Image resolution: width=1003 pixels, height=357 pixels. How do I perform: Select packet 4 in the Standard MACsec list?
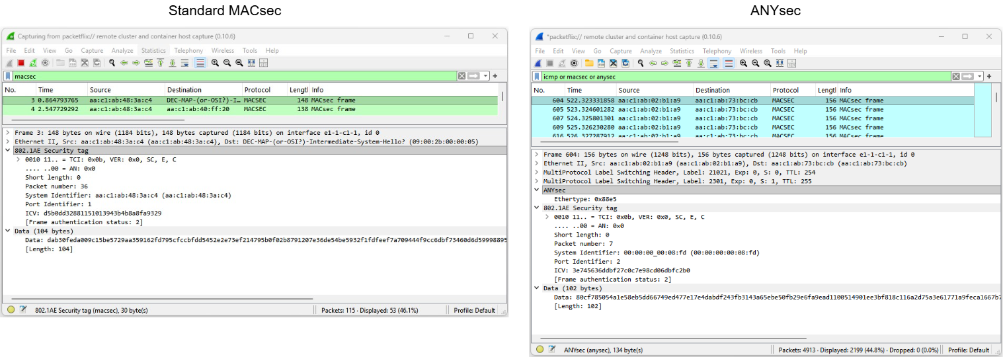[x=251, y=109]
